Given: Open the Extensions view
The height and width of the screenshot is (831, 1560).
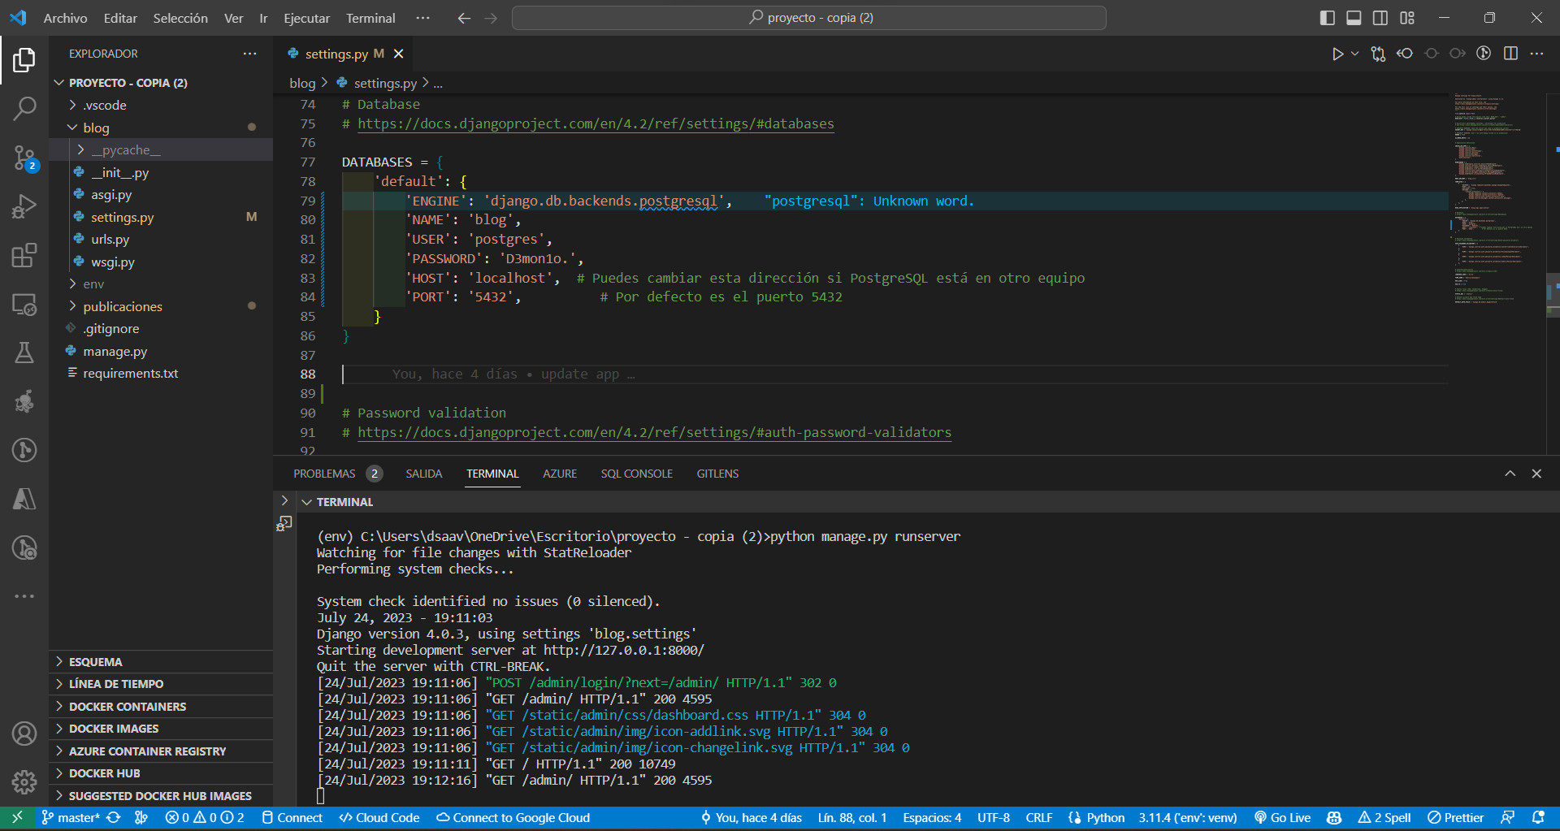Looking at the screenshot, I should [24, 255].
